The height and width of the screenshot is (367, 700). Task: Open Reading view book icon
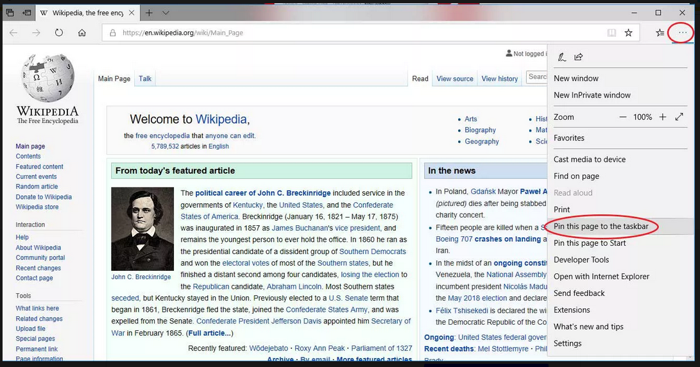pos(611,33)
